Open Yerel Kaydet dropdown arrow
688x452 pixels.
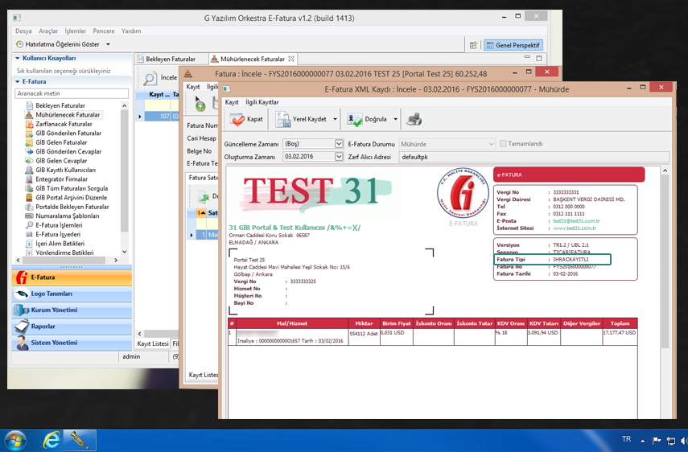click(336, 119)
